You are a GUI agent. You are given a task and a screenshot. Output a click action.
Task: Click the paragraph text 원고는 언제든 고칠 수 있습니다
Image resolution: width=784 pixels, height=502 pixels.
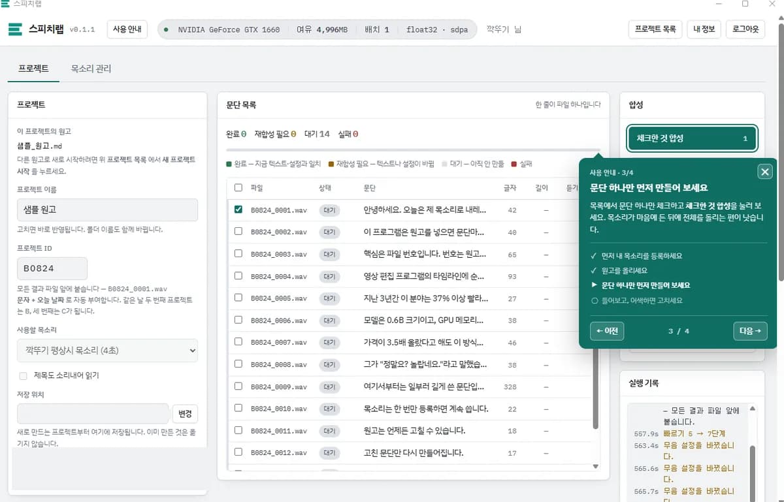pos(414,431)
